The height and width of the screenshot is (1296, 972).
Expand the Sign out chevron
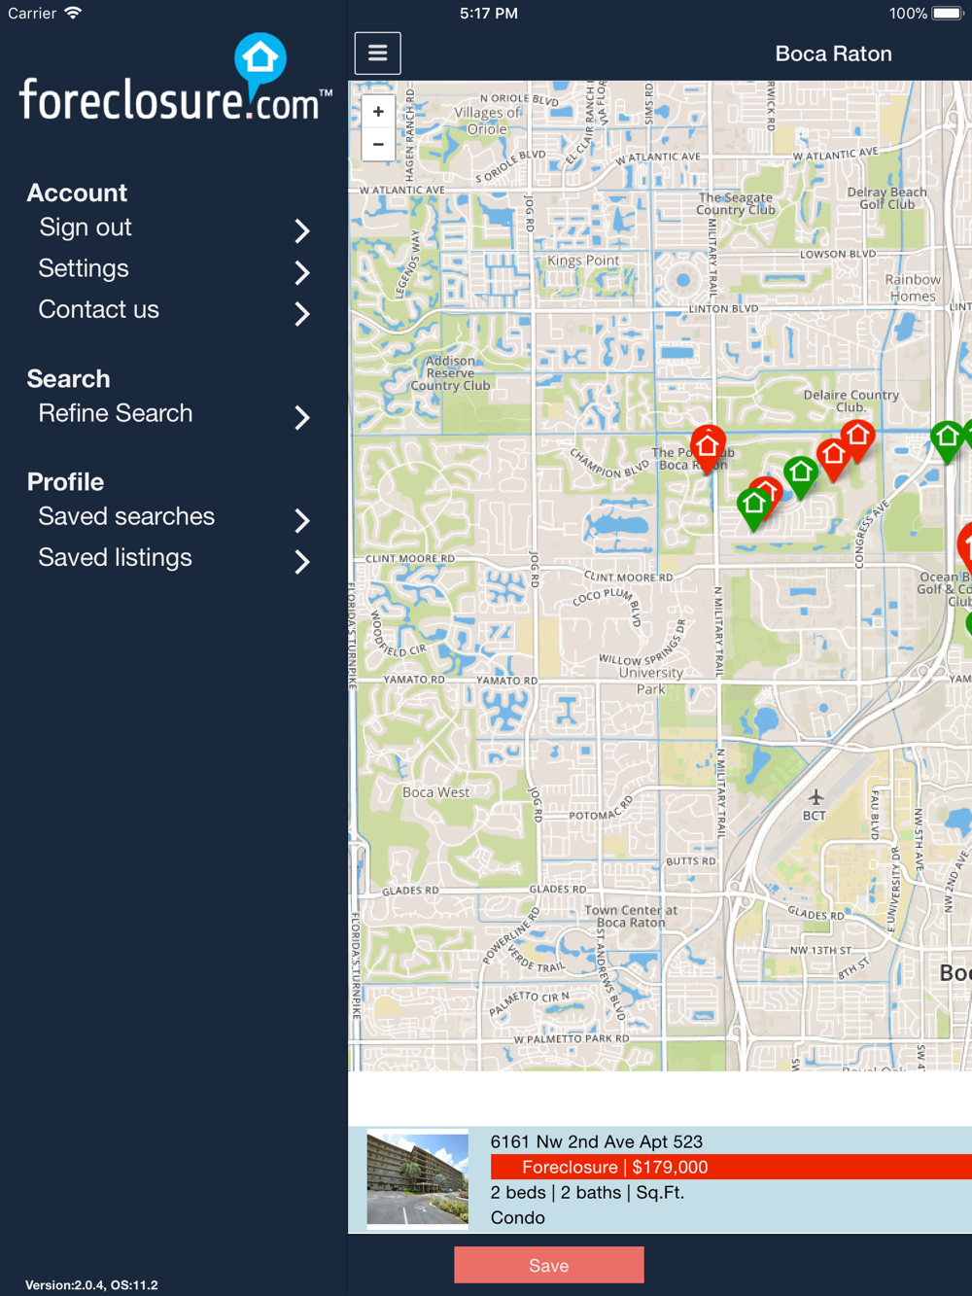pos(302,230)
